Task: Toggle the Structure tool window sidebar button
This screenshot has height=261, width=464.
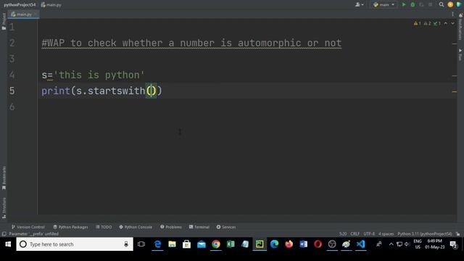Action: click(x=4, y=208)
